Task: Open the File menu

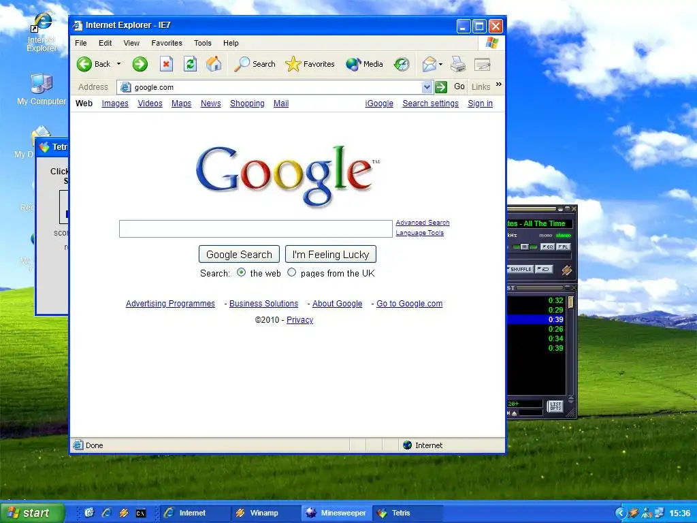Action: 81,43
